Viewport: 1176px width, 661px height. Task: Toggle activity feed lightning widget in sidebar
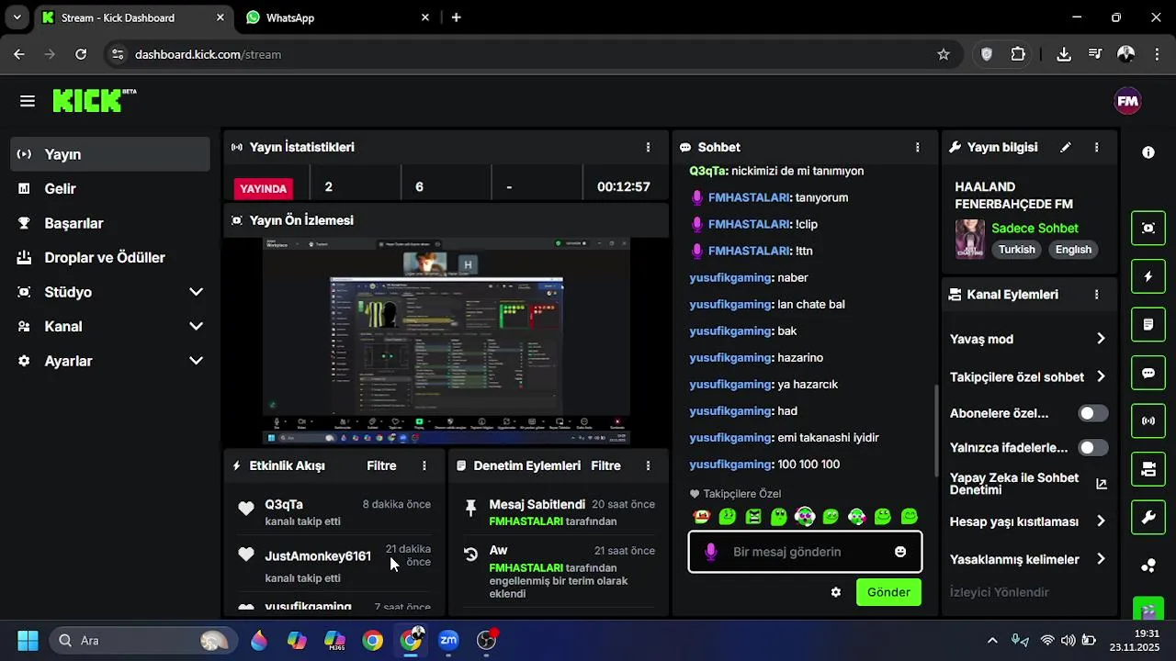tap(1148, 276)
